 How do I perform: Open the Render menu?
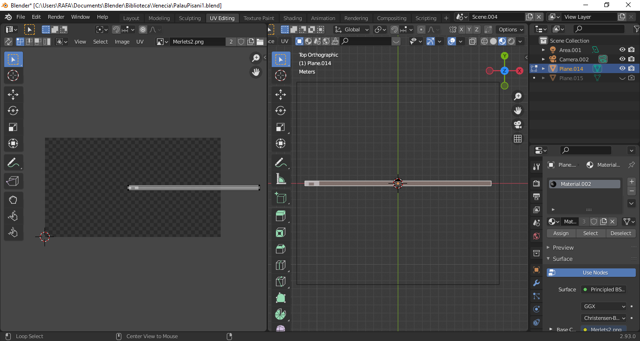tap(56, 17)
